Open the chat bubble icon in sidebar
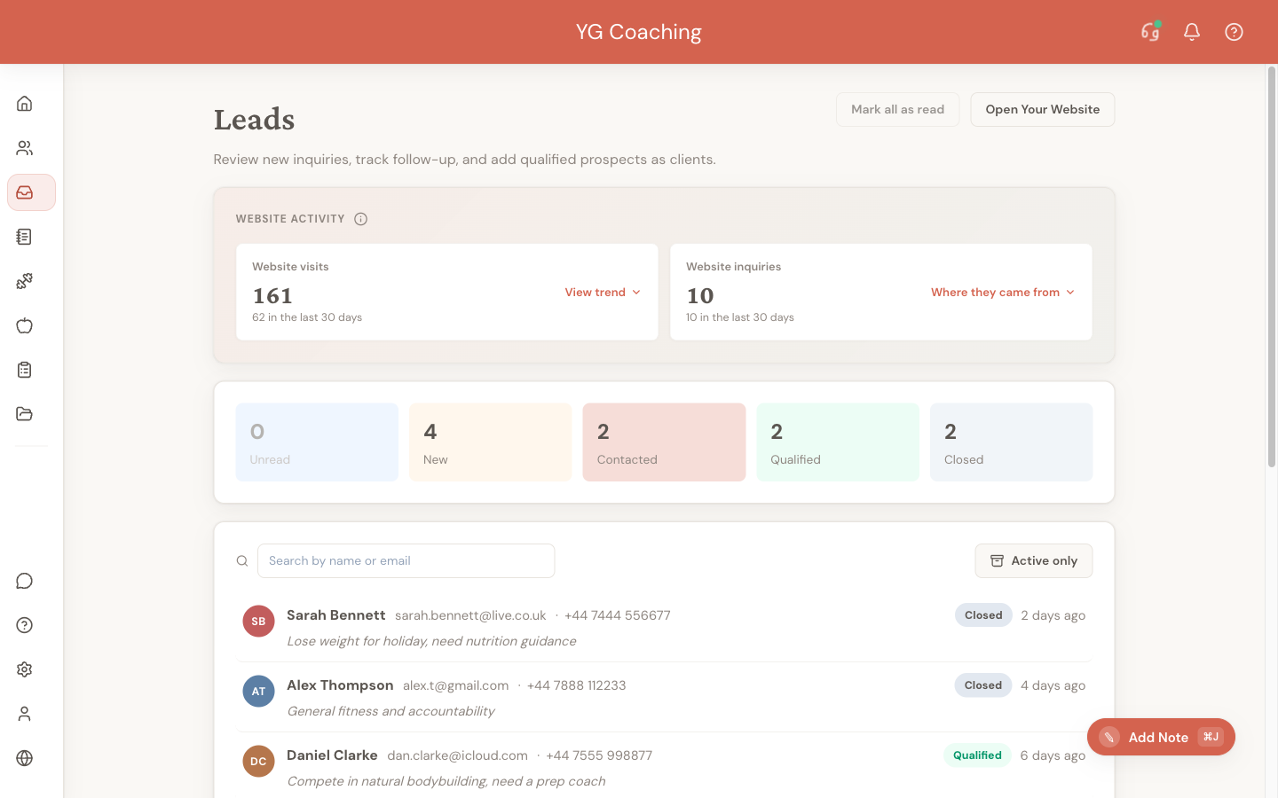Screen dimensions: 1278x798 click(25, 581)
